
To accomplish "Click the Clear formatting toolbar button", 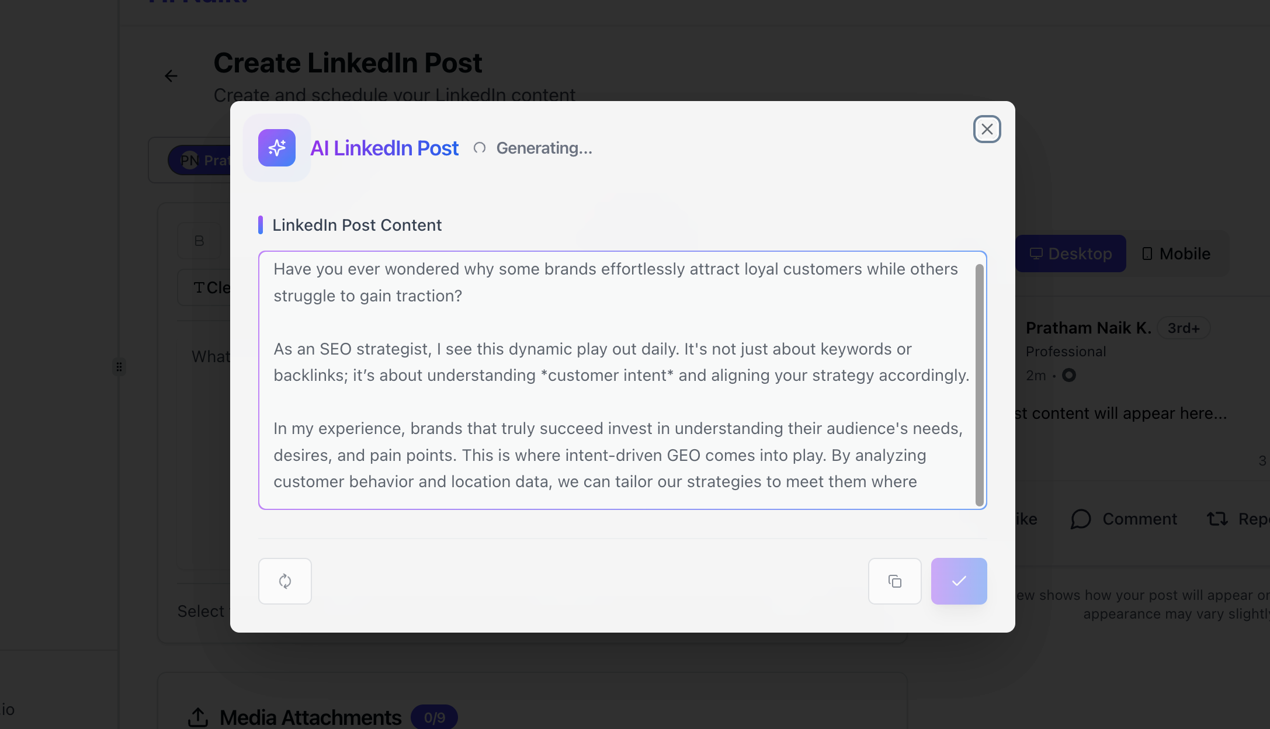I will click(x=210, y=287).
